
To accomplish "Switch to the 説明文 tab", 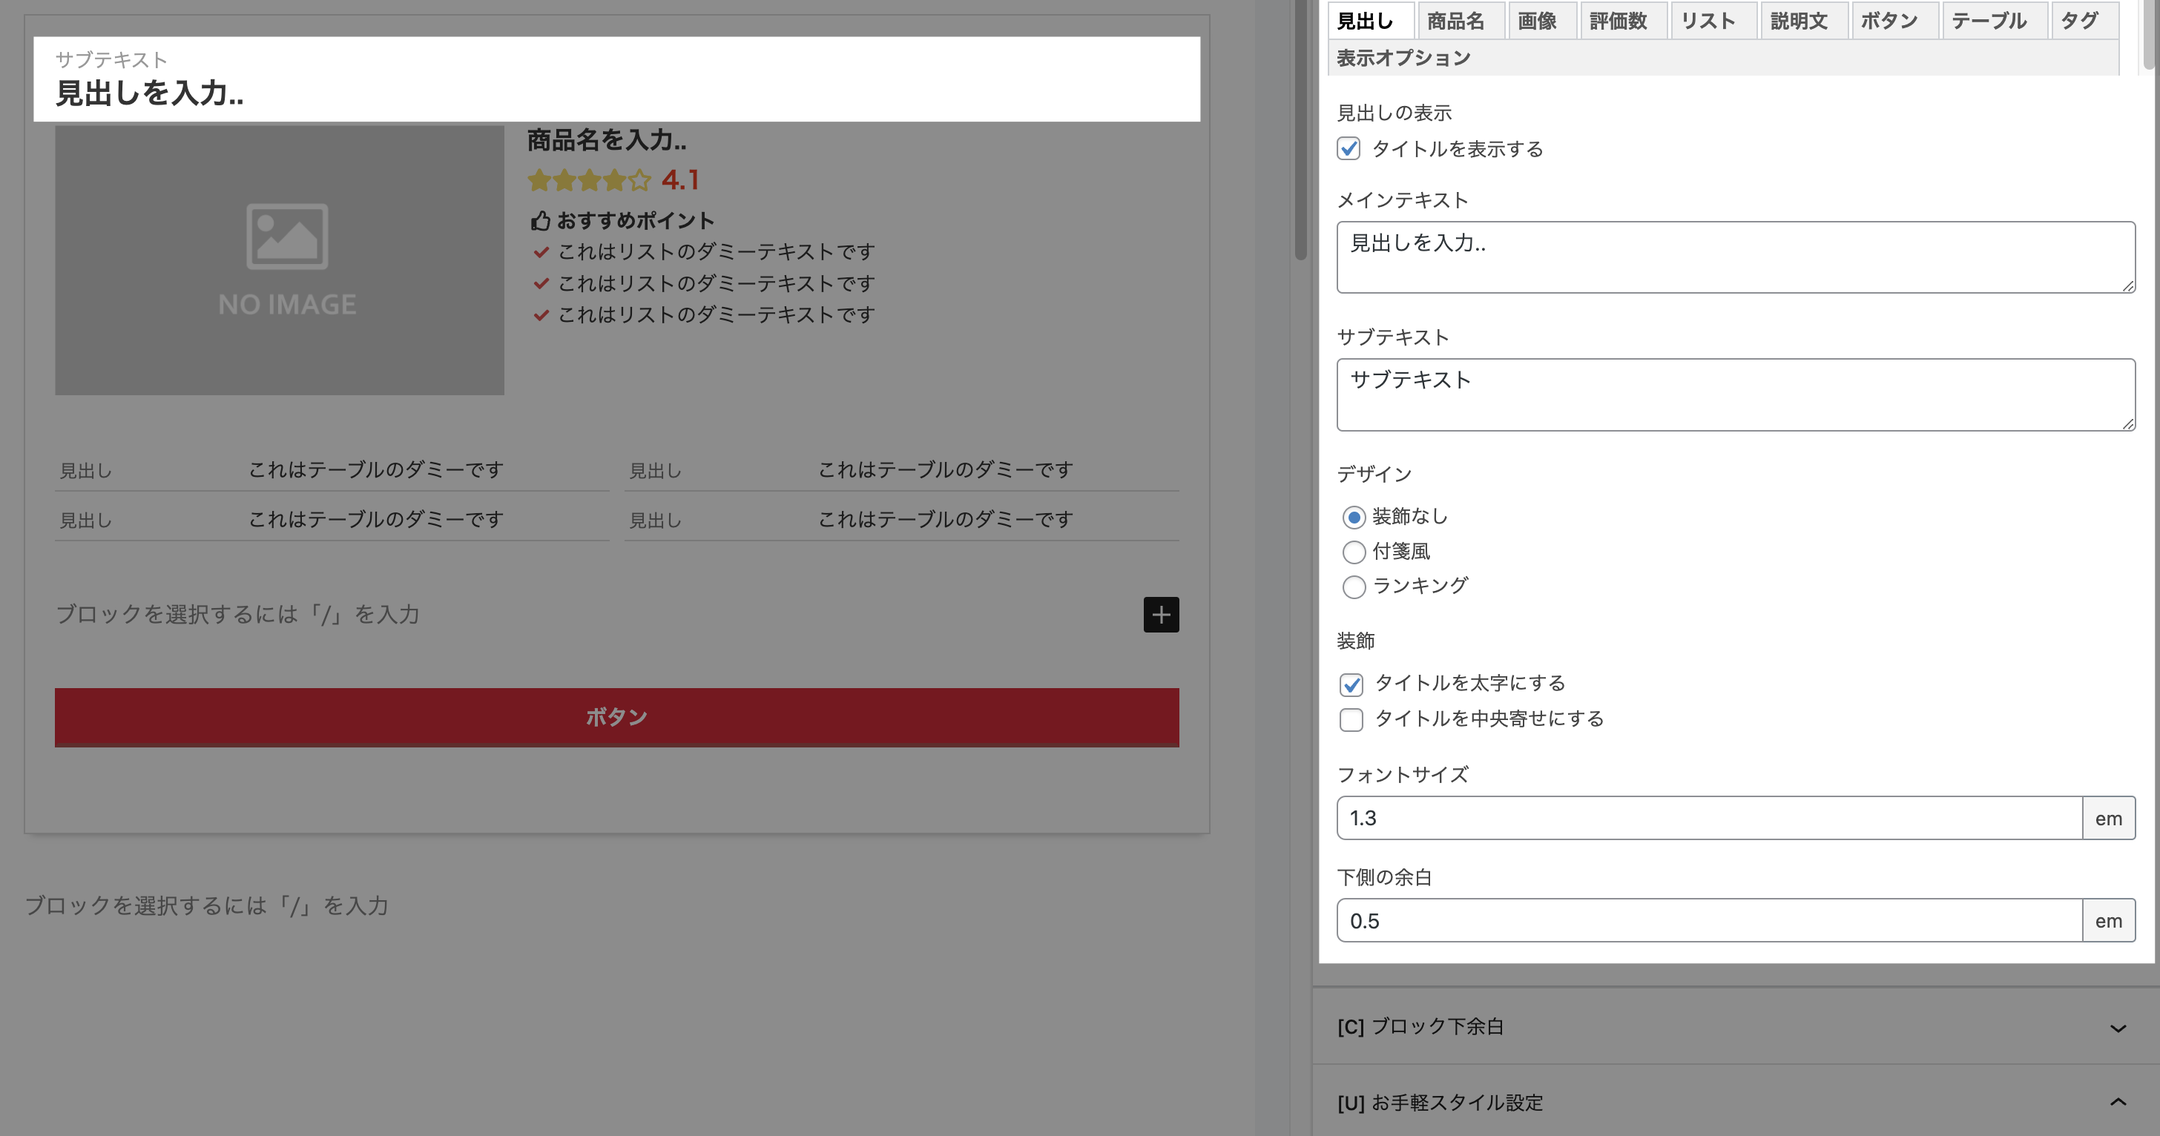I will click(x=1805, y=20).
